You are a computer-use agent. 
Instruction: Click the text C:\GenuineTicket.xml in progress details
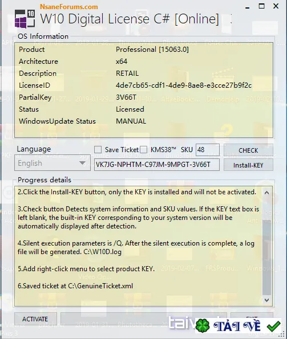[100, 286]
